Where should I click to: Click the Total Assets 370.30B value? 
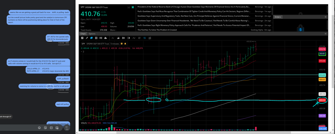click(103, 30)
